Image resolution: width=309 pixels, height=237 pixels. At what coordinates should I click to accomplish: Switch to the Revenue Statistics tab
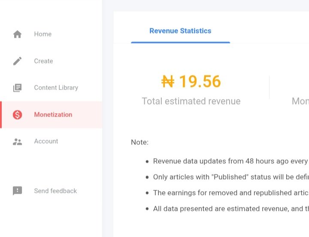click(x=180, y=31)
